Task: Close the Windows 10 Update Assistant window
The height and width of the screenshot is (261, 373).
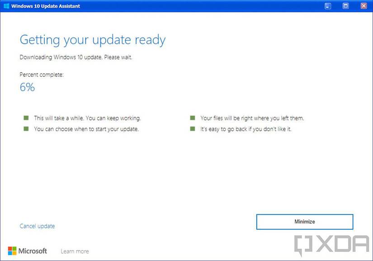Action: coord(364,6)
